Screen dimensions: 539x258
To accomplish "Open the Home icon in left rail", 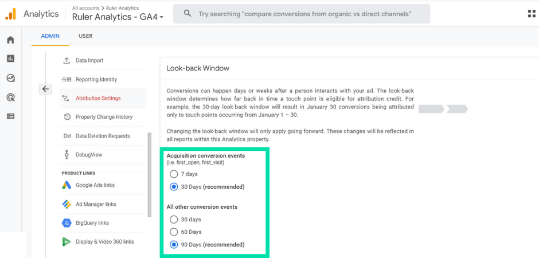I will pyautogui.click(x=10, y=40).
